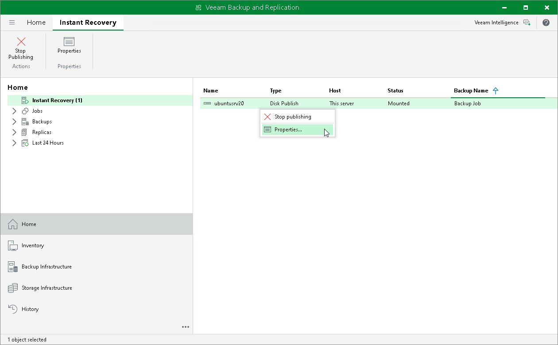Open Veeam Intelligence assistant
This screenshot has height=345, width=558.
[x=496, y=23]
